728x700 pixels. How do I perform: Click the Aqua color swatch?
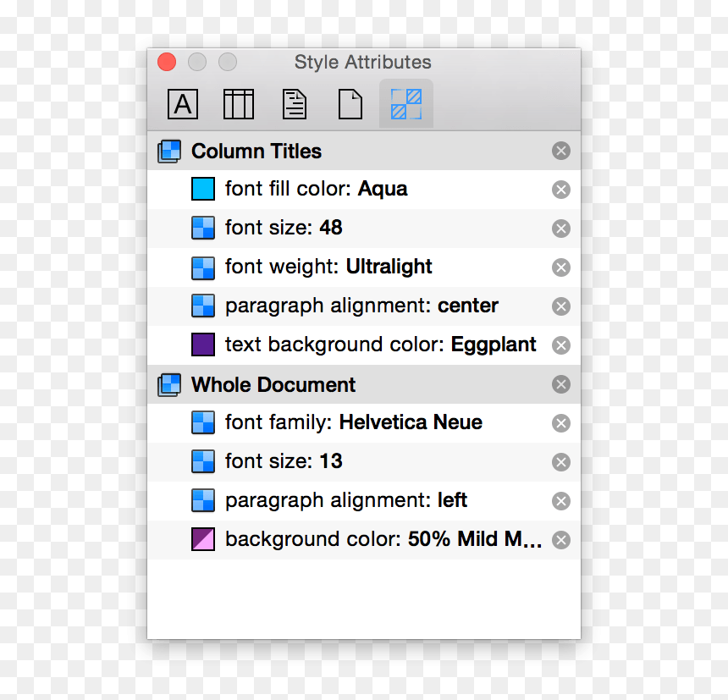pyautogui.click(x=203, y=189)
